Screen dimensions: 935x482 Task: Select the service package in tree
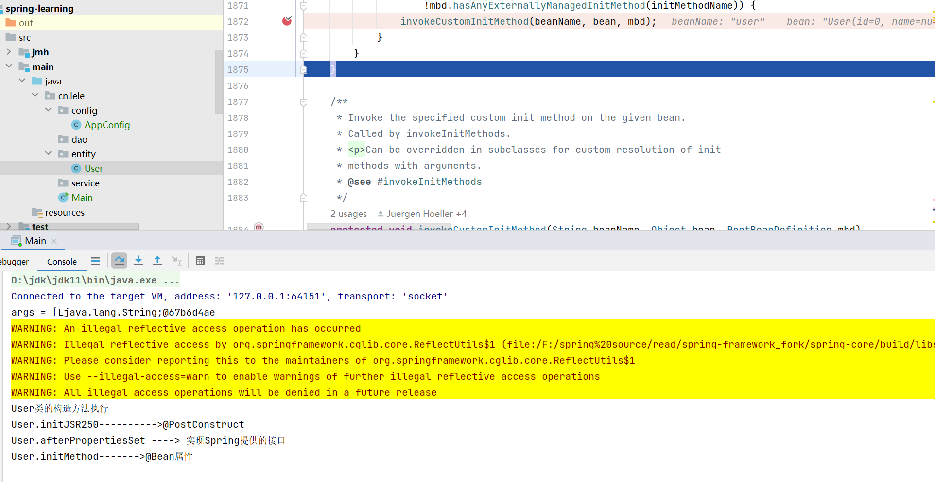[85, 183]
